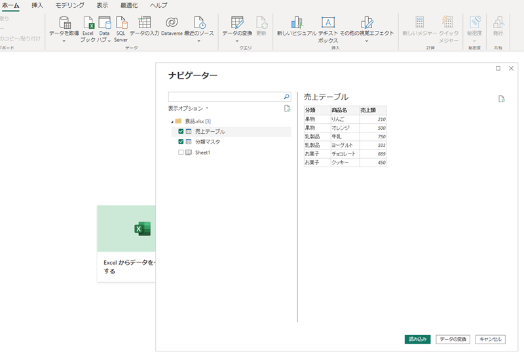
Task: Uncheck the 分類マスタ checkbox
Action: [181, 142]
